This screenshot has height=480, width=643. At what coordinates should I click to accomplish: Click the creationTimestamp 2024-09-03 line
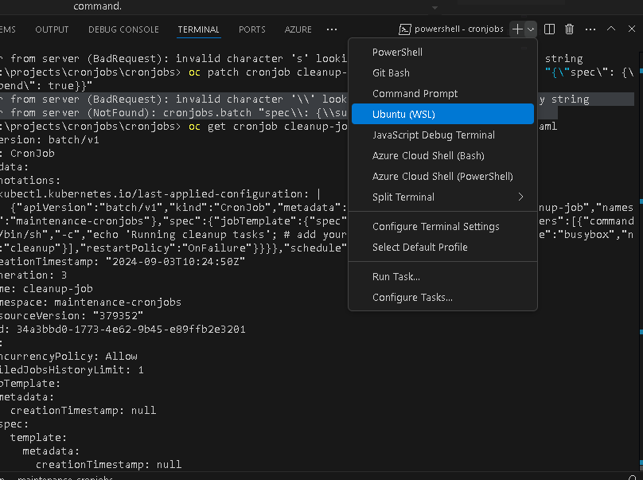click(x=123, y=261)
